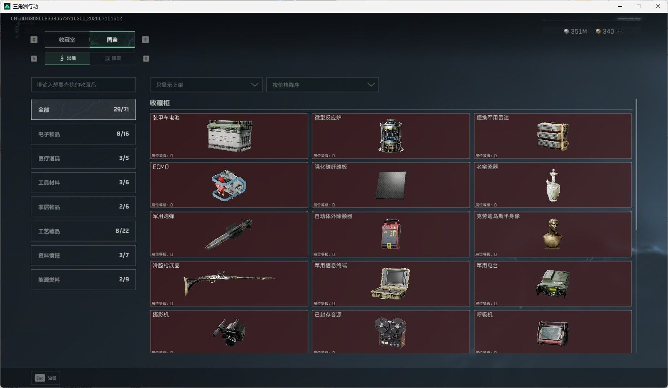668x388 pixels.
Task: Open the 摄影机 camera item icon
Action: click(229, 332)
